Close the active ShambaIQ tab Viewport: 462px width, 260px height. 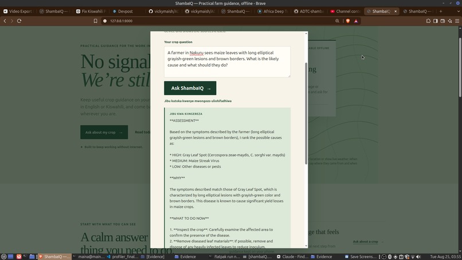[x=396, y=11]
